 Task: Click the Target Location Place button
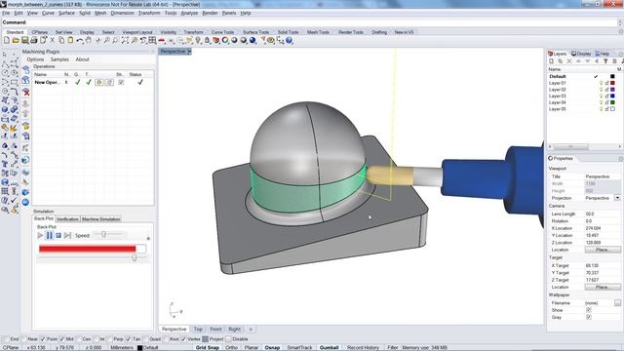click(x=603, y=287)
